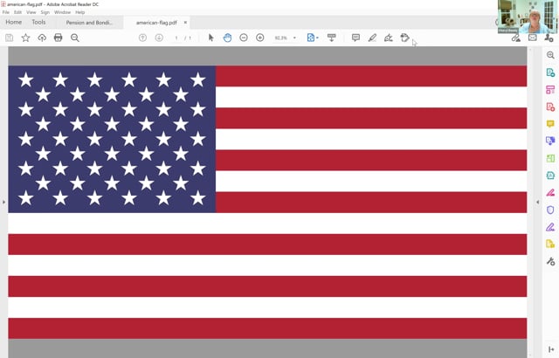Viewport: 559px width, 358px height.
Task: Select the Highlight pen tool
Action: coord(372,38)
